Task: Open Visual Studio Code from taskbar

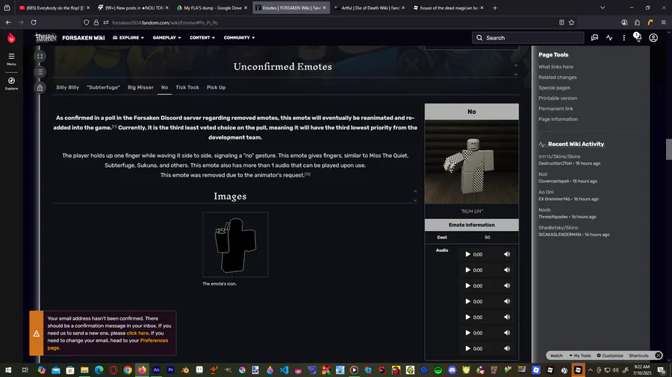Action: pos(284,370)
